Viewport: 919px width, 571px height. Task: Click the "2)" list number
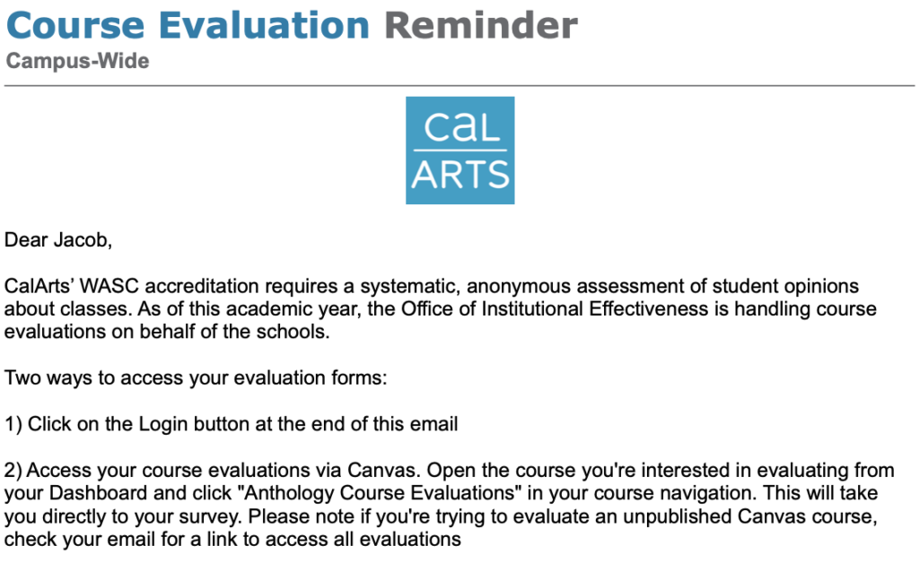click(x=15, y=471)
